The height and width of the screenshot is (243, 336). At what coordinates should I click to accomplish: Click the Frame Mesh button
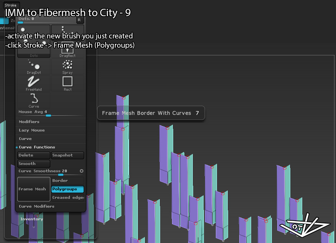tap(34, 189)
